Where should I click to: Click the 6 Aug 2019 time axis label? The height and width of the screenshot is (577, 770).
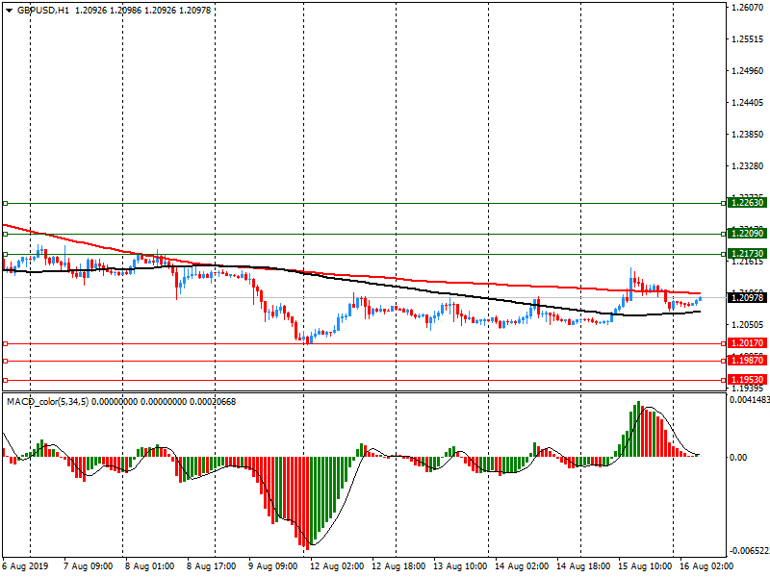26,566
